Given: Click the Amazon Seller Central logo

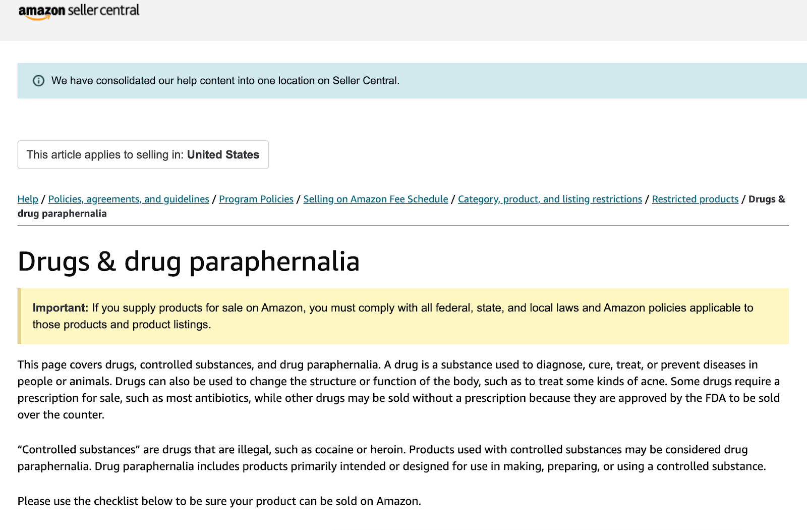Looking at the screenshot, I should [x=79, y=11].
